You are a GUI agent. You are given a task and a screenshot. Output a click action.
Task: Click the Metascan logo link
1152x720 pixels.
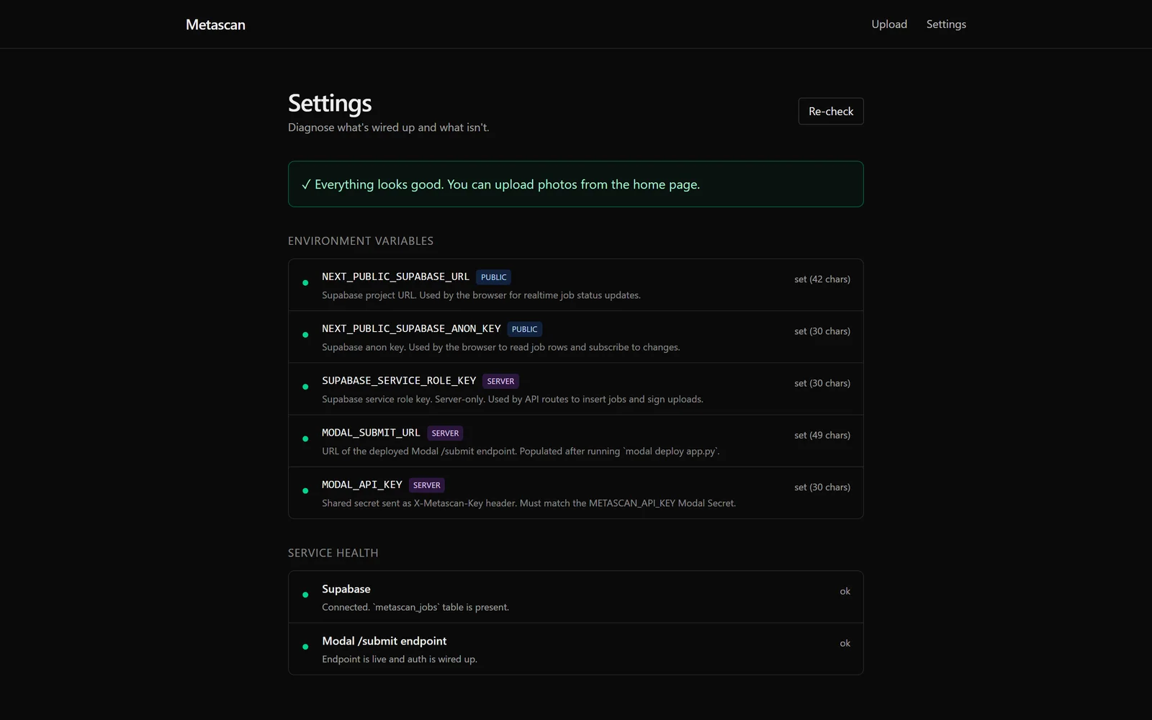[215, 24]
